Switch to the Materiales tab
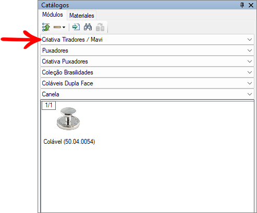257x213 pixels. [82, 16]
